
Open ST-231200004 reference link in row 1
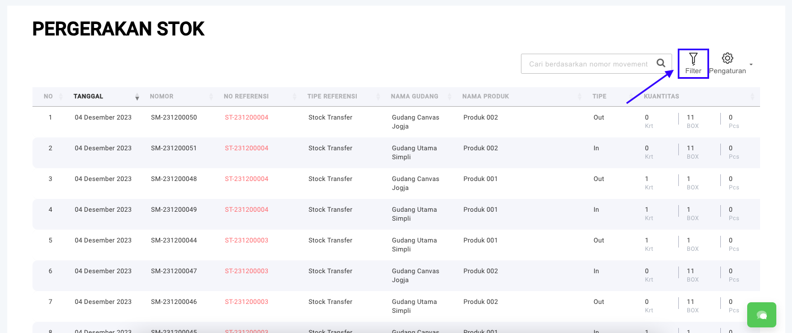point(246,118)
